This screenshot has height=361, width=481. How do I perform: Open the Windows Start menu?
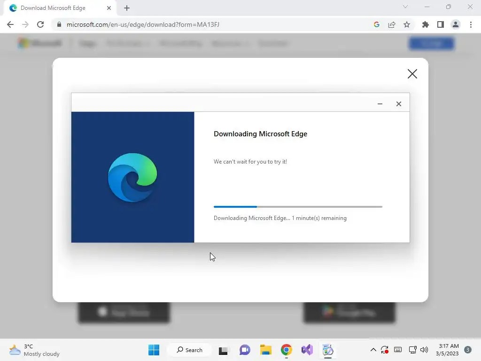tap(154, 350)
